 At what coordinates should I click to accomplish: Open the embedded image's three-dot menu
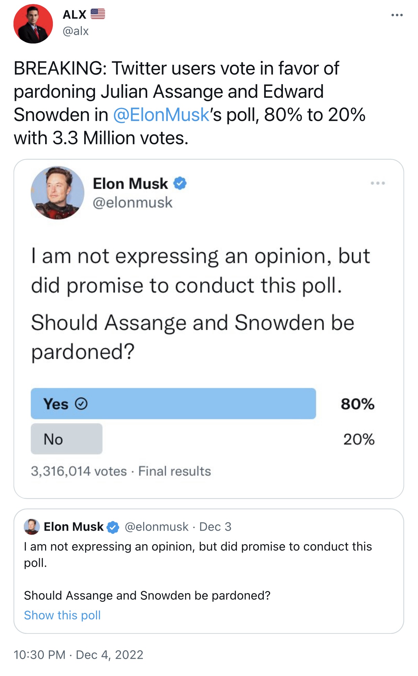[x=378, y=183]
